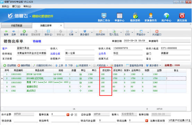Toggle red checkbox beside 物流运费
Screen dimensions: 192x125
147,121
